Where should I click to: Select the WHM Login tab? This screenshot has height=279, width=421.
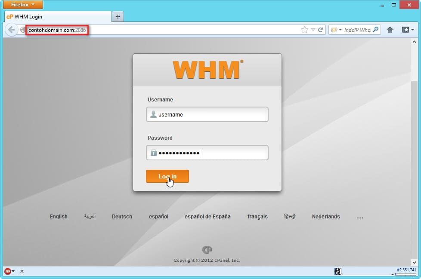56,17
